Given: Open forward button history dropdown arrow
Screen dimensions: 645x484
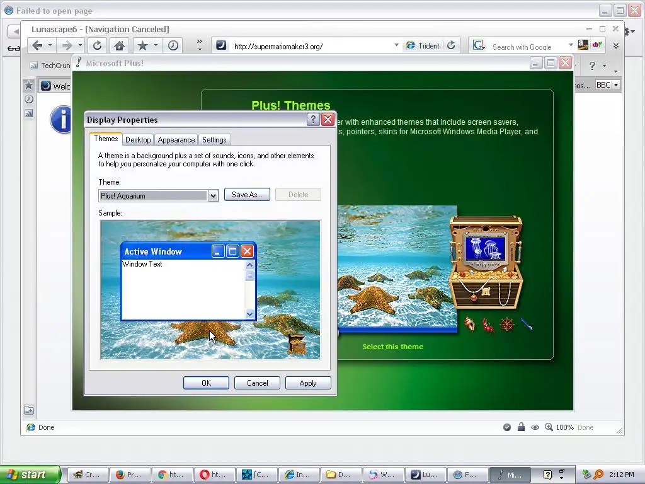Looking at the screenshot, I should point(80,45).
